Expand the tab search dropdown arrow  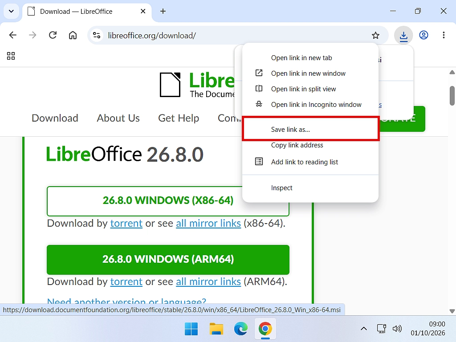click(11, 11)
